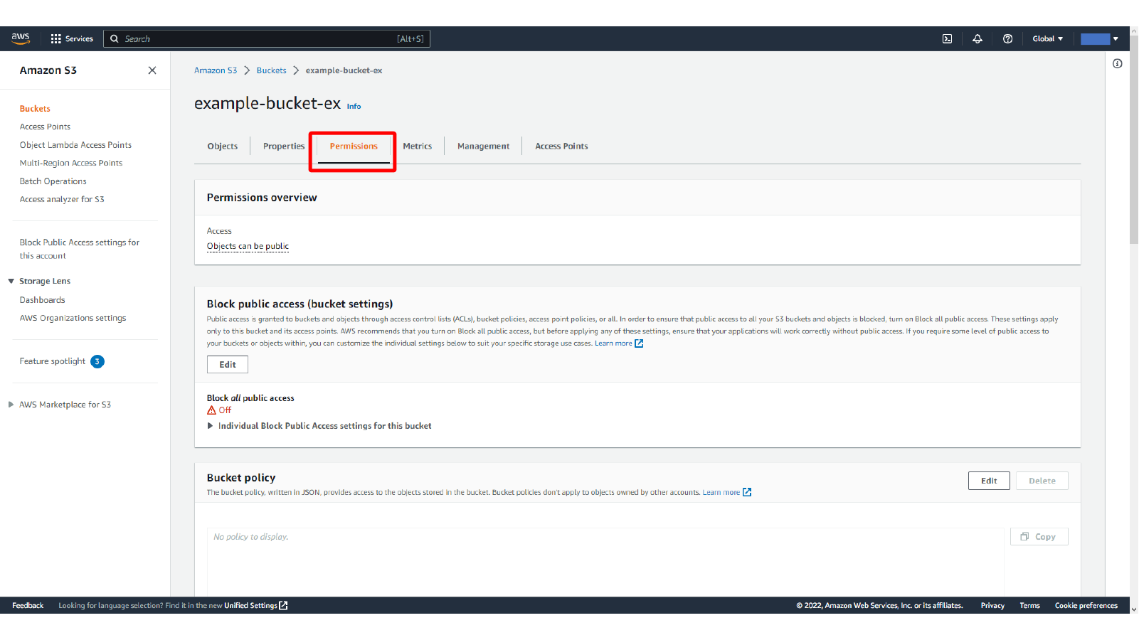The height and width of the screenshot is (640, 1139).
Task: Click the warning icon beside Off
Action: (x=211, y=410)
